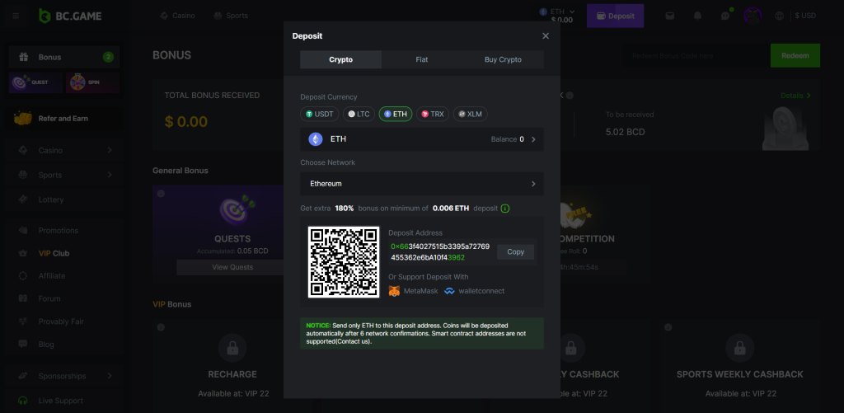The image size is (844, 413).
Task: Change the $ USD currency setting
Action: click(x=805, y=16)
